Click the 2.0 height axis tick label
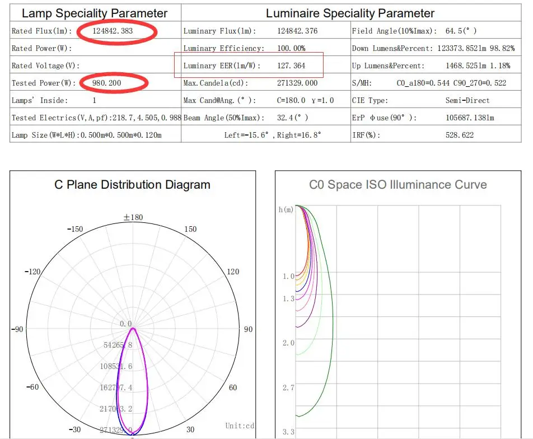Image resolution: width=533 pixels, height=439 pixels. coord(288,343)
